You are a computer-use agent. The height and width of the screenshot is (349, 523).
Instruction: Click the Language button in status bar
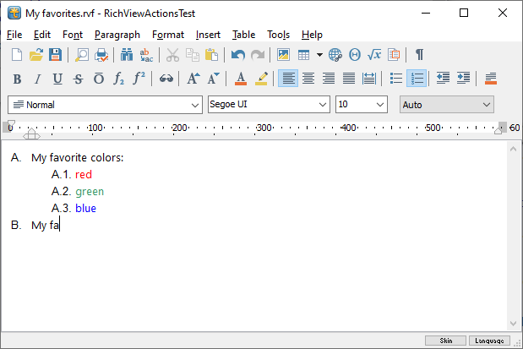click(490, 341)
